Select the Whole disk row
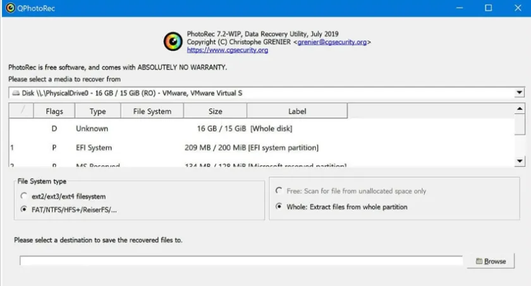This screenshot has width=531, height=286. [190, 129]
